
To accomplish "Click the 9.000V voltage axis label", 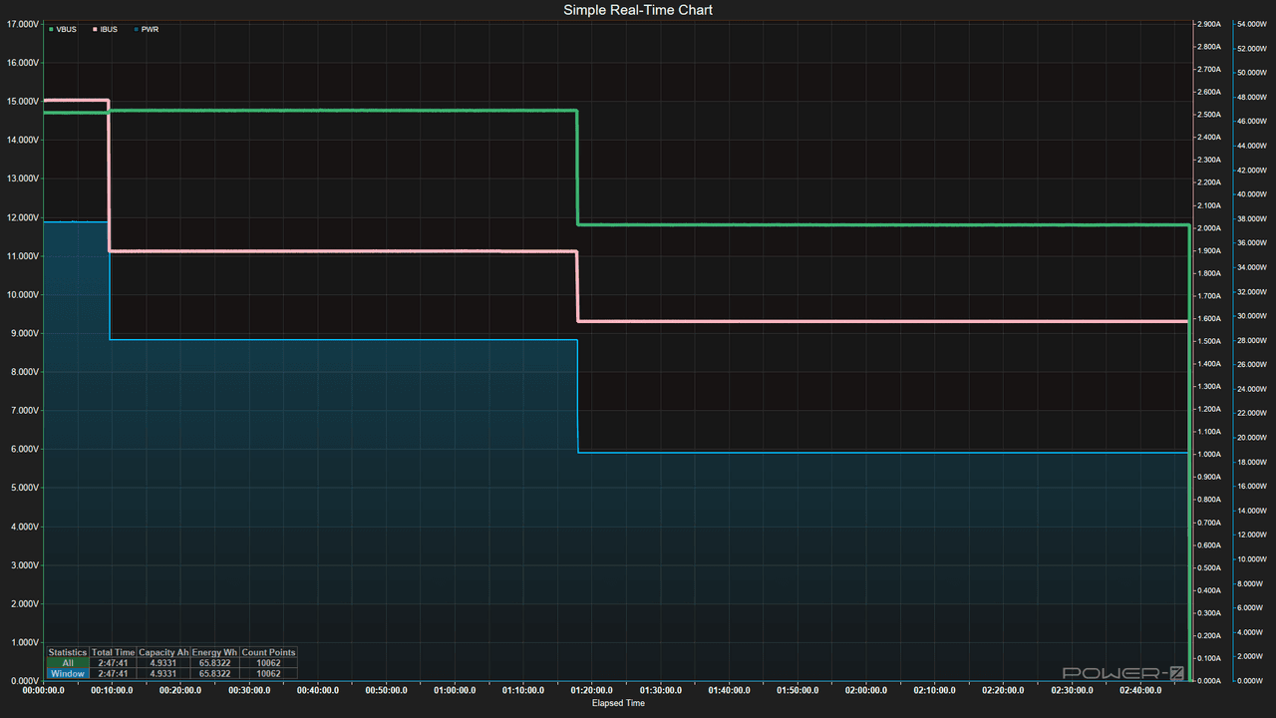I will click(23, 333).
